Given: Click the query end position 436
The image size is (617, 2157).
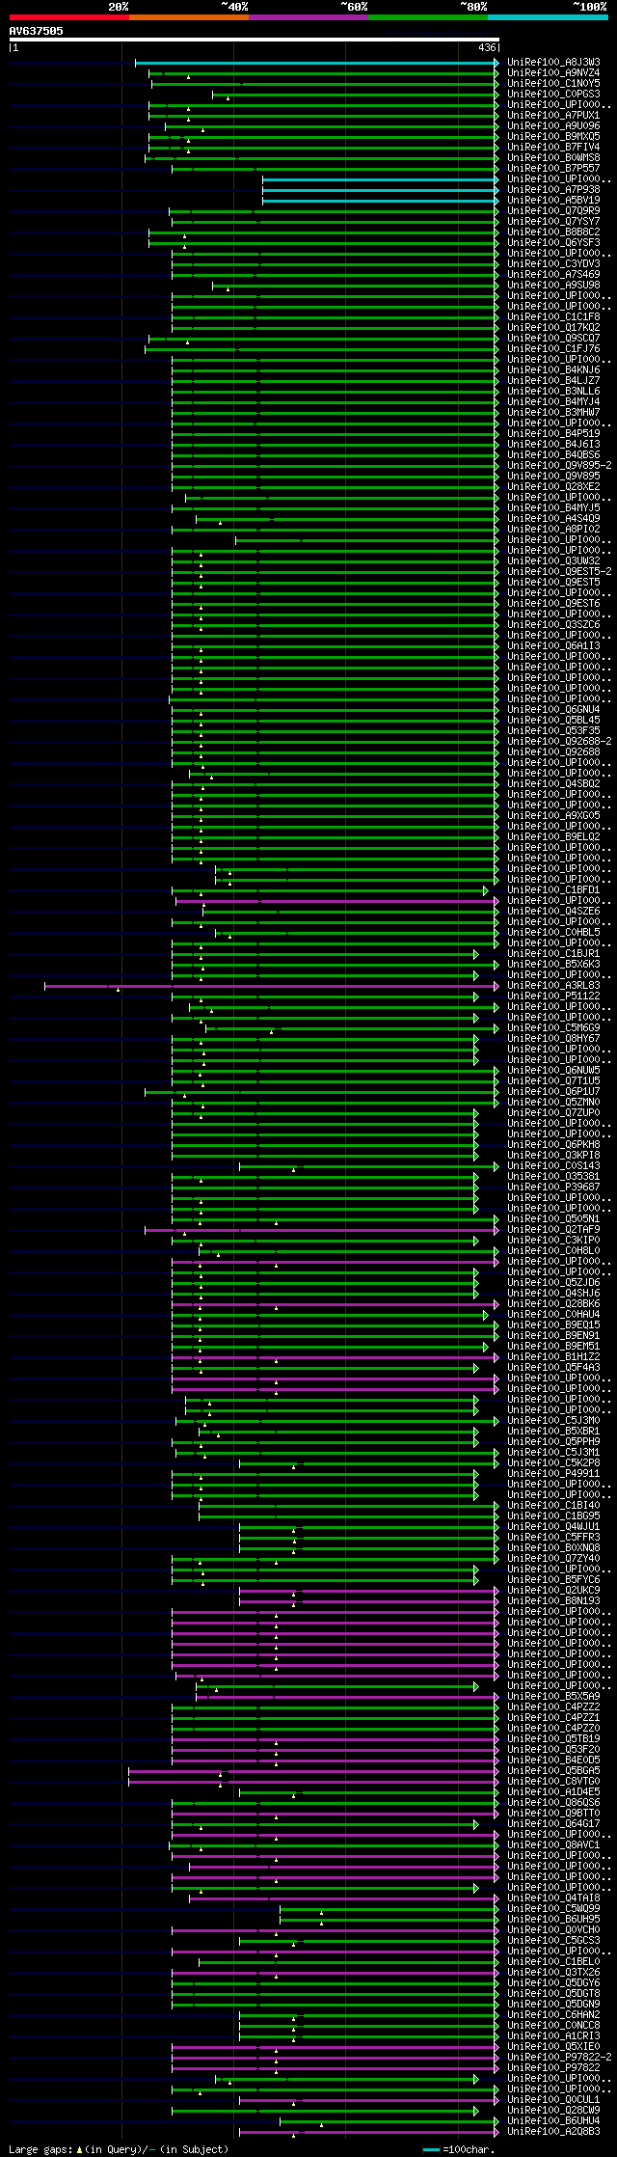Looking at the screenshot, I should point(487,47).
